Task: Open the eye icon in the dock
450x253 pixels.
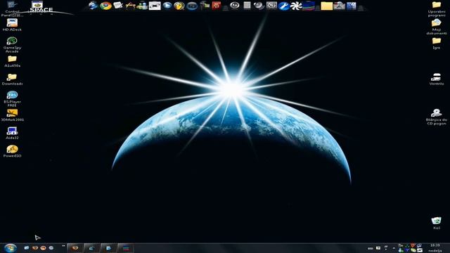Action: 234,6
